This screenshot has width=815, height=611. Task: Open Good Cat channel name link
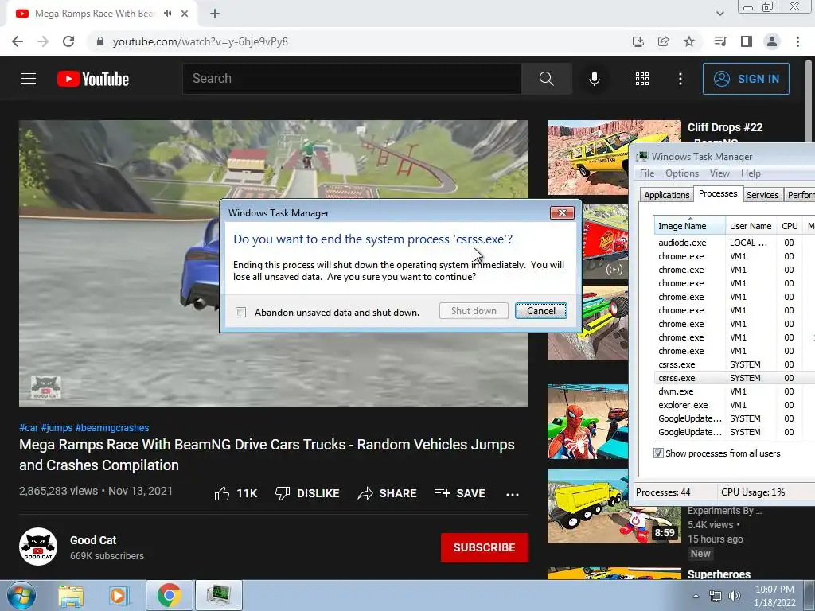(x=93, y=540)
